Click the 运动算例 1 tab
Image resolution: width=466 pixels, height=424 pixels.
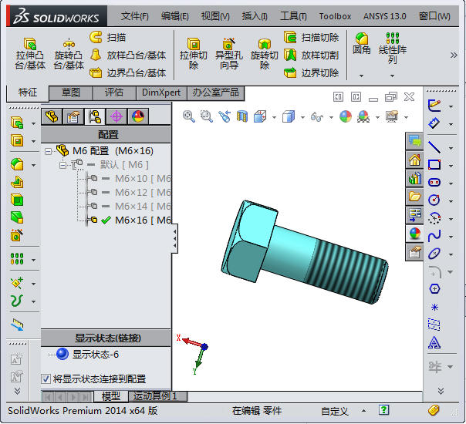[154, 396]
